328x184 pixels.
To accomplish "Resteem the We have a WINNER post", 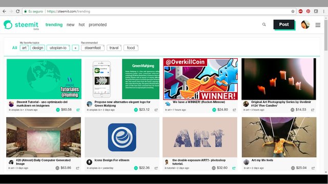I will tap(234, 110).
